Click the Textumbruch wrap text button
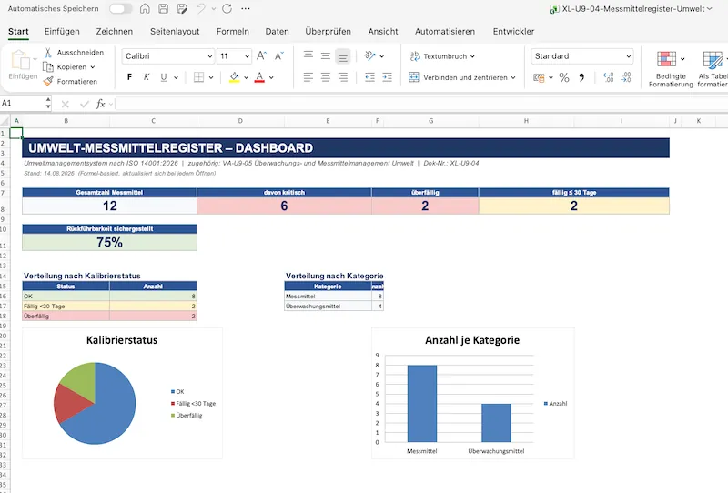The width and height of the screenshot is (728, 493). [x=442, y=56]
